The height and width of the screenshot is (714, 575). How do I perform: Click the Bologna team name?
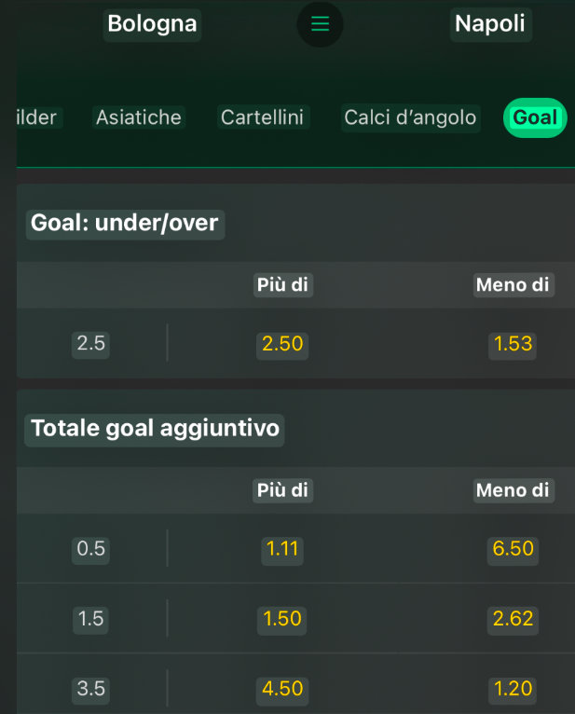pos(152,24)
